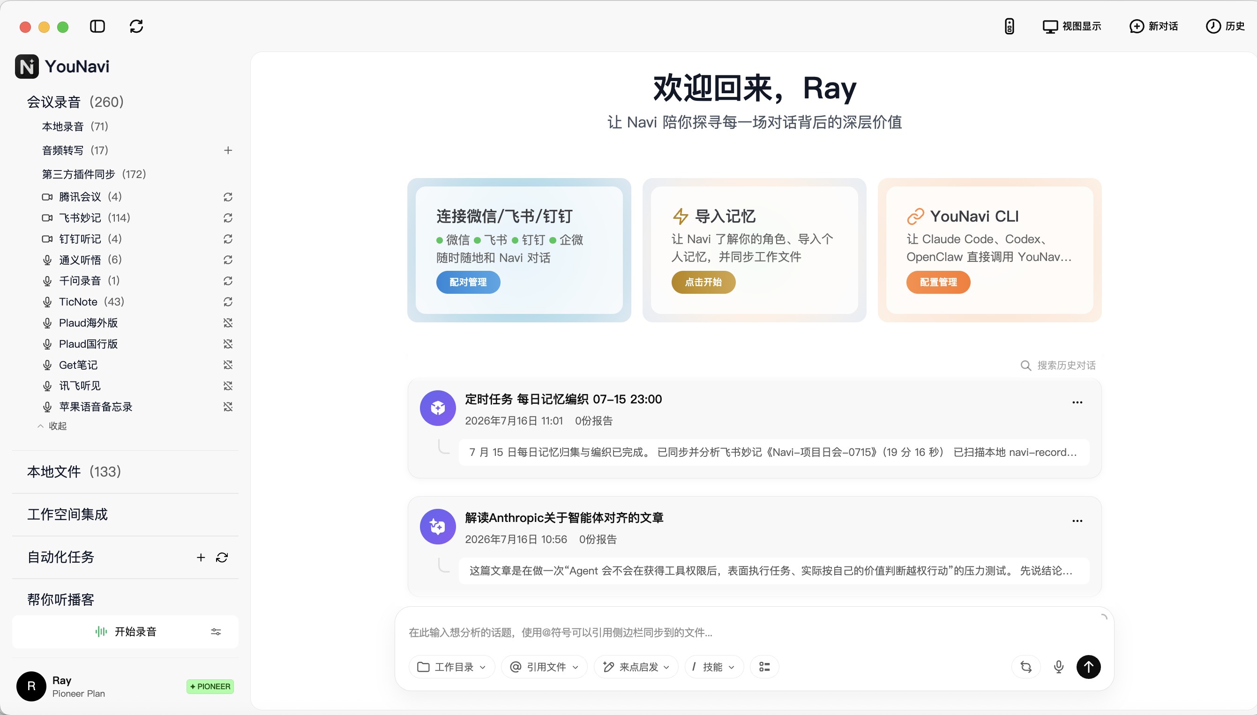This screenshot has width=1257, height=715.
Task: Expand the 来点启发 dropdown
Action: click(x=636, y=667)
